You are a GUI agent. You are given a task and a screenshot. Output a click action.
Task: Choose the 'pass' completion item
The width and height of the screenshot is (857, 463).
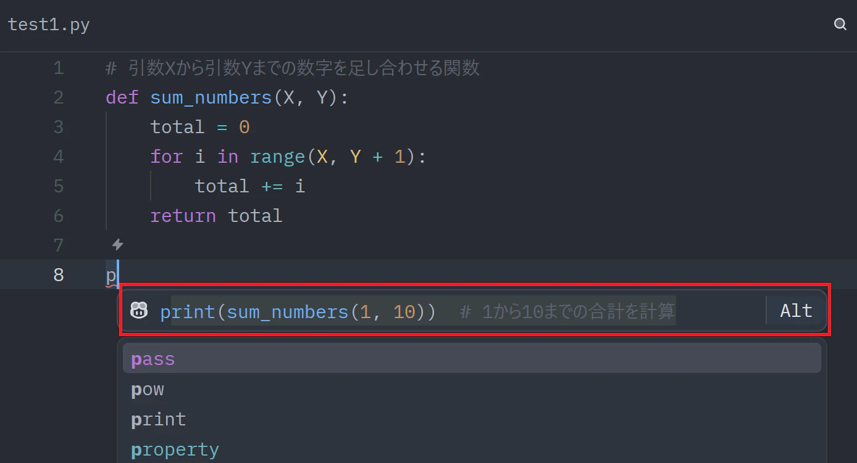tap(472, 358)
